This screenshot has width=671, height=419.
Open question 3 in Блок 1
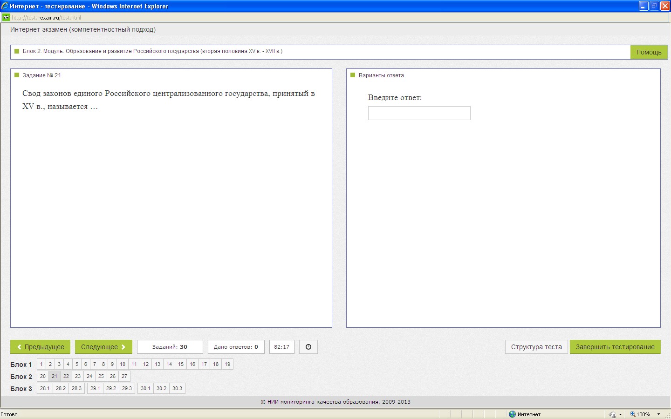(59, 364)
